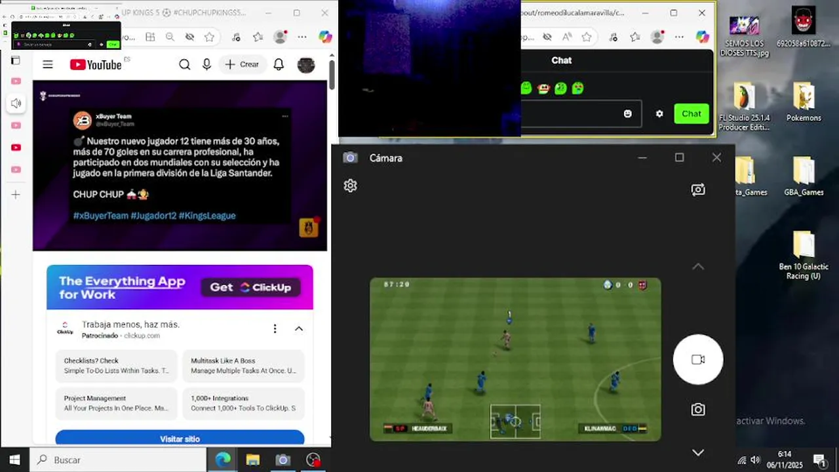Viewport: 839px width, 472px height.
Task: Open YouTube search magnifier icon
Action: tap(185, 64)
